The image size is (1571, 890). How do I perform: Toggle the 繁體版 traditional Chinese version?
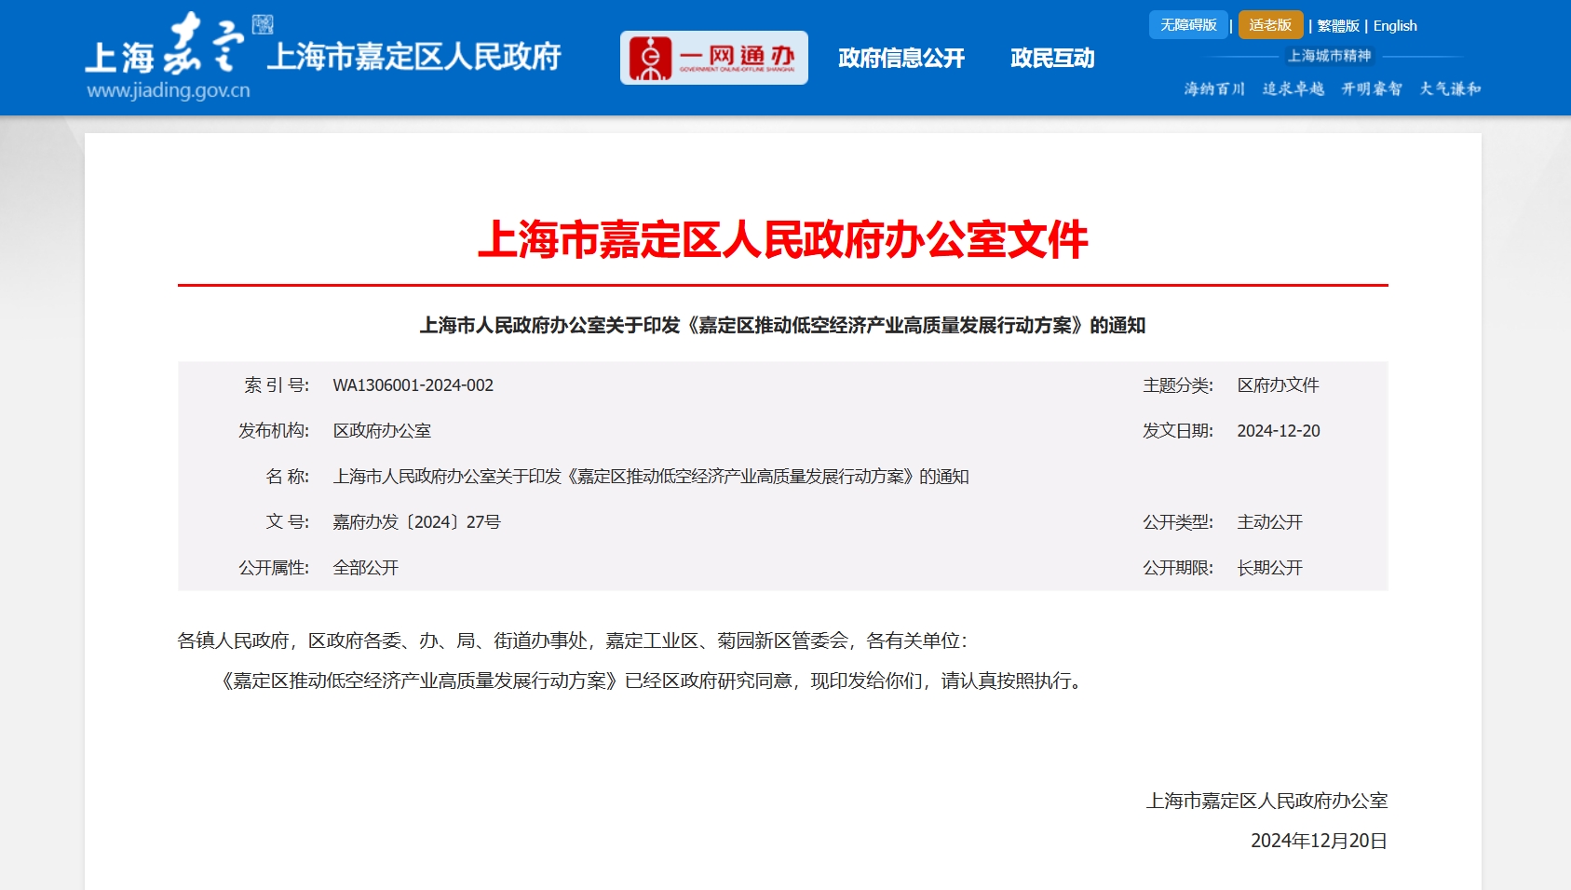click(x=1338, y=25)
